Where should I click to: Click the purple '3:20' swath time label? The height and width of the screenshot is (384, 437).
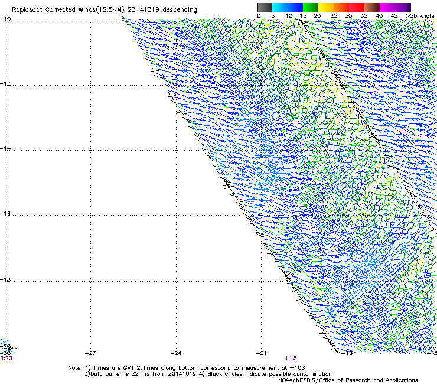[x=6, y=359]
